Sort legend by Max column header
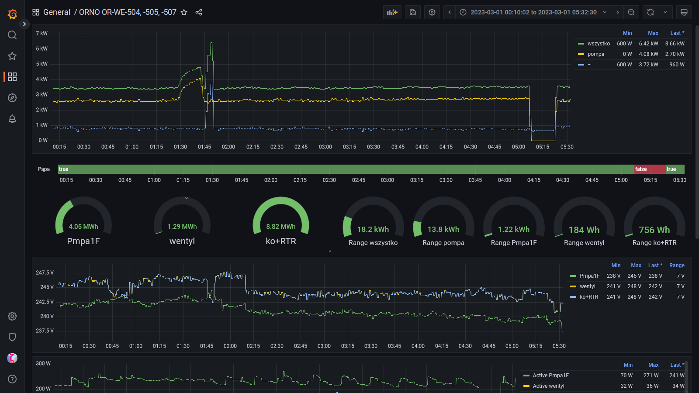The width and height of the screenshot is (699, 393). [x=653, y=33]
